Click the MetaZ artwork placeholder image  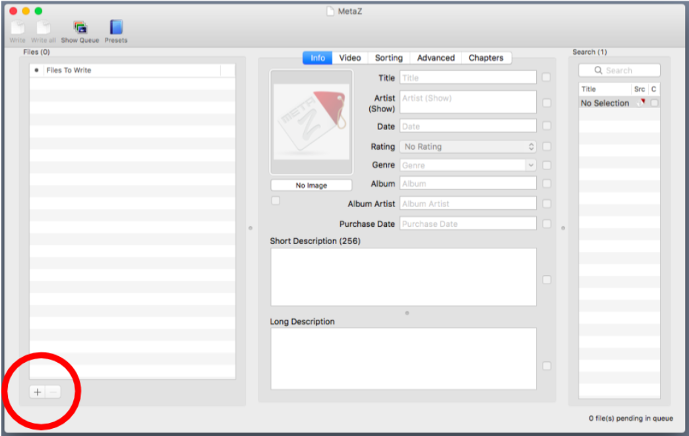point(311,122)
